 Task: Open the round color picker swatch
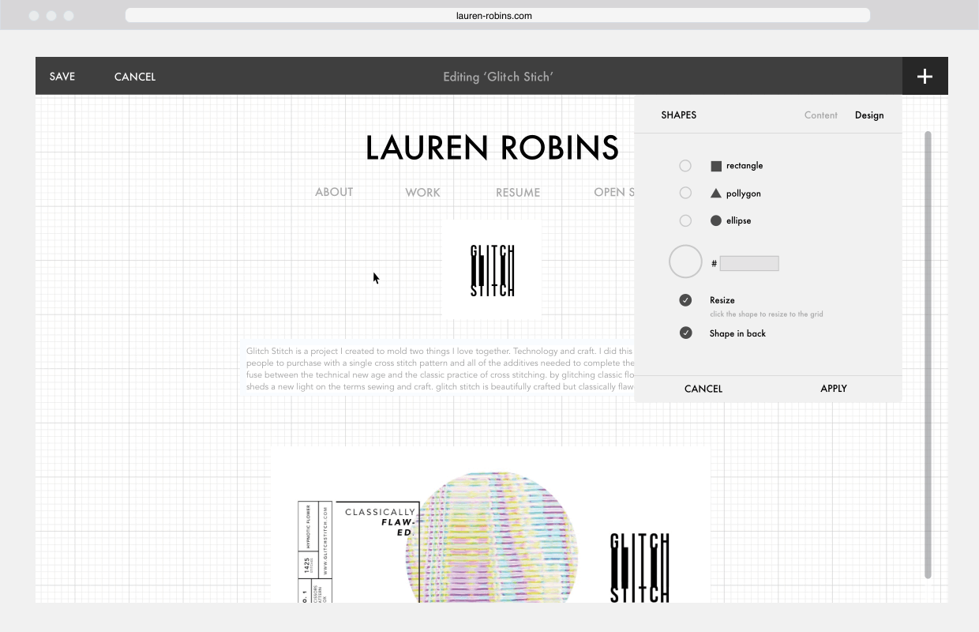(685, 261)
